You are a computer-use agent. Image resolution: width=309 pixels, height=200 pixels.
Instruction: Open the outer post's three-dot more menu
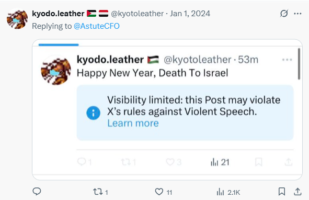[x=297, y=14]
